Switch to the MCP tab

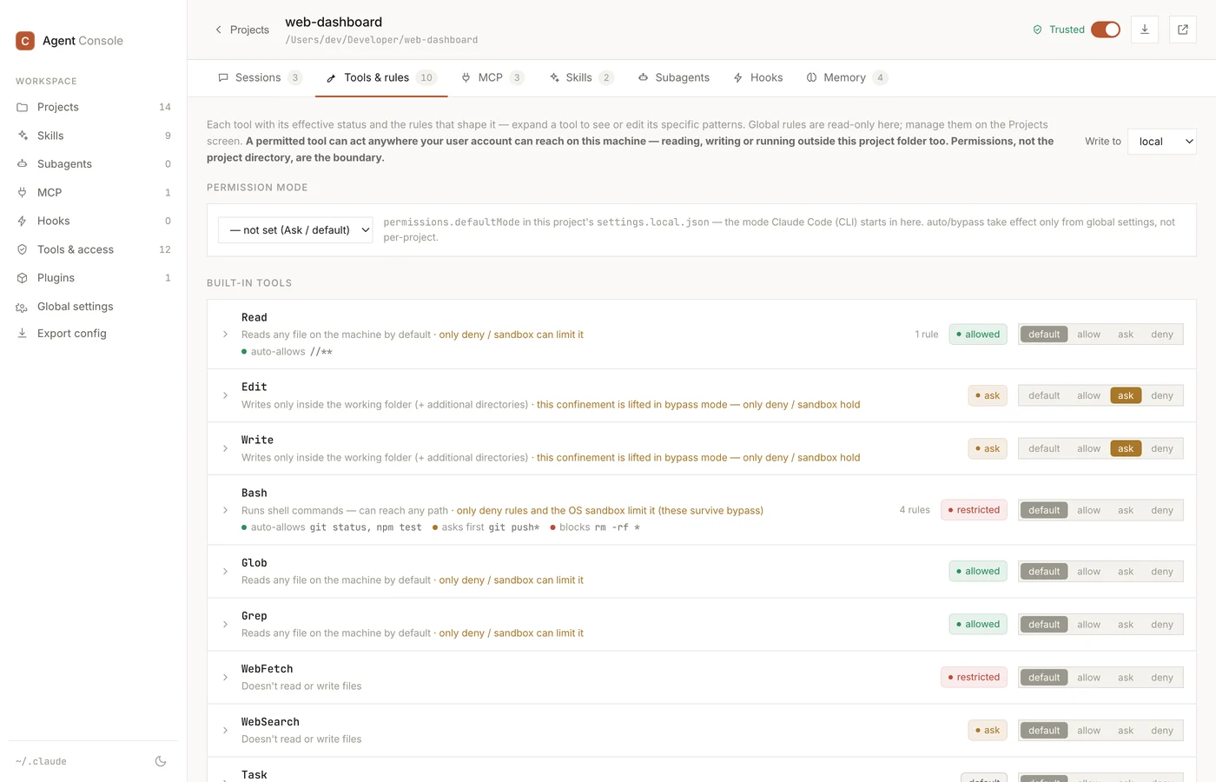click(492, 77)
